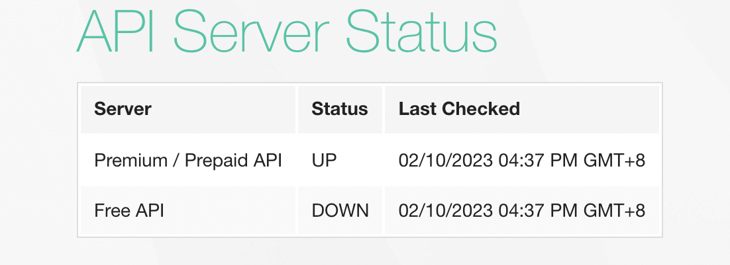Select the Status column header
The height and width of the screenshot is (265, 730).
point(340,110)
